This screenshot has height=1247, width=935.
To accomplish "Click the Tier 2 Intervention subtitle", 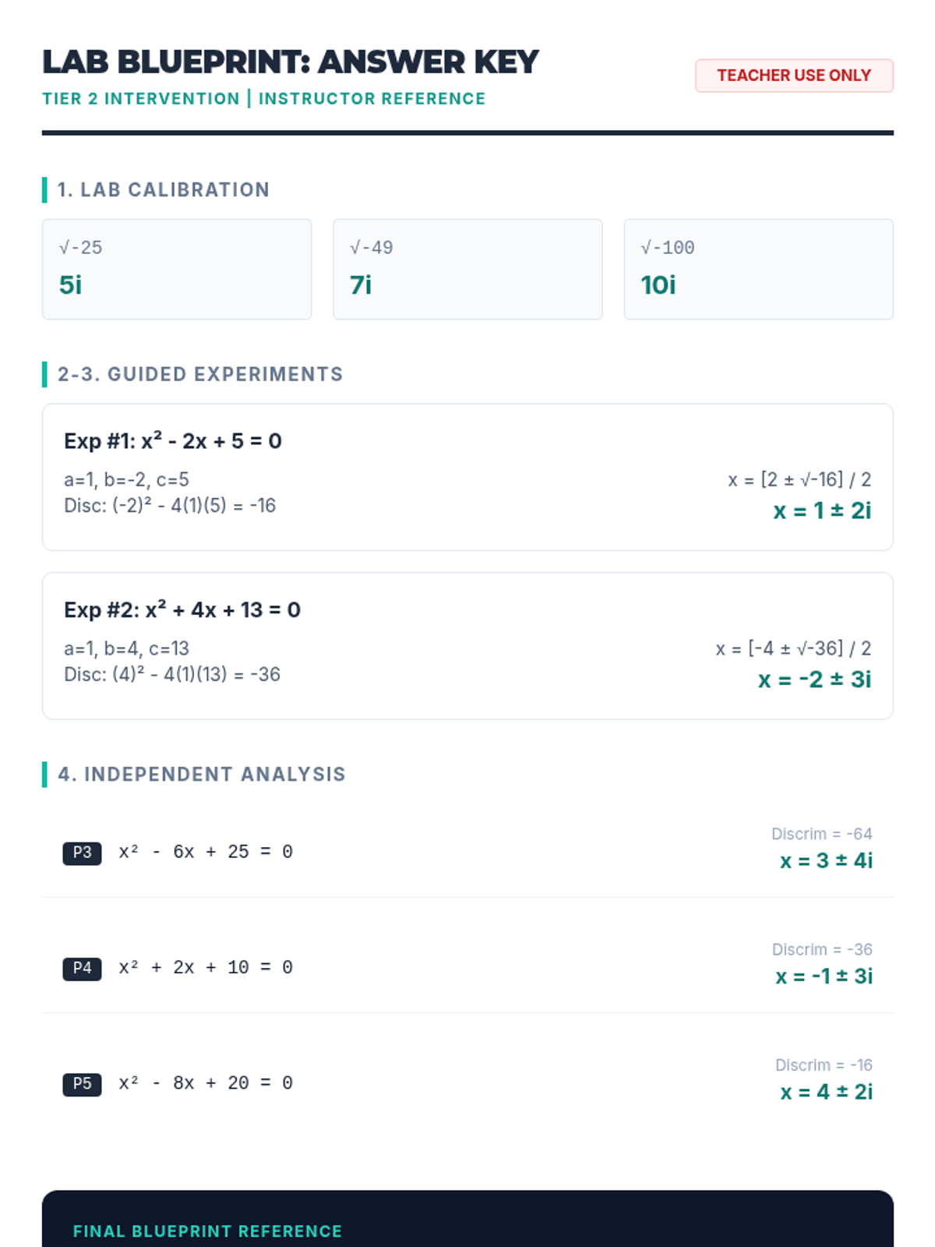I will [x=263, y=99].
